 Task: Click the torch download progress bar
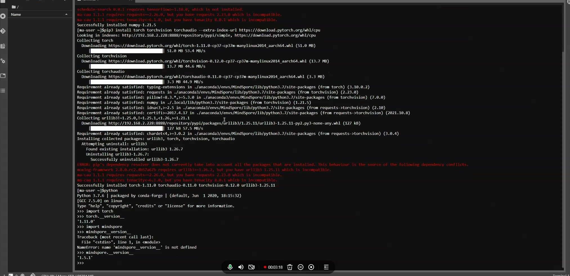click(x=127, y=51)
